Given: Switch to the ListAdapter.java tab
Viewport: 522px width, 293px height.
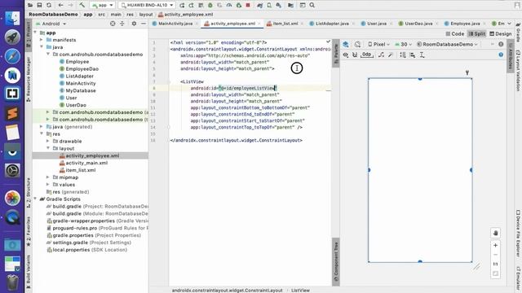Looking at the screenshot, I should coord(332,24).
